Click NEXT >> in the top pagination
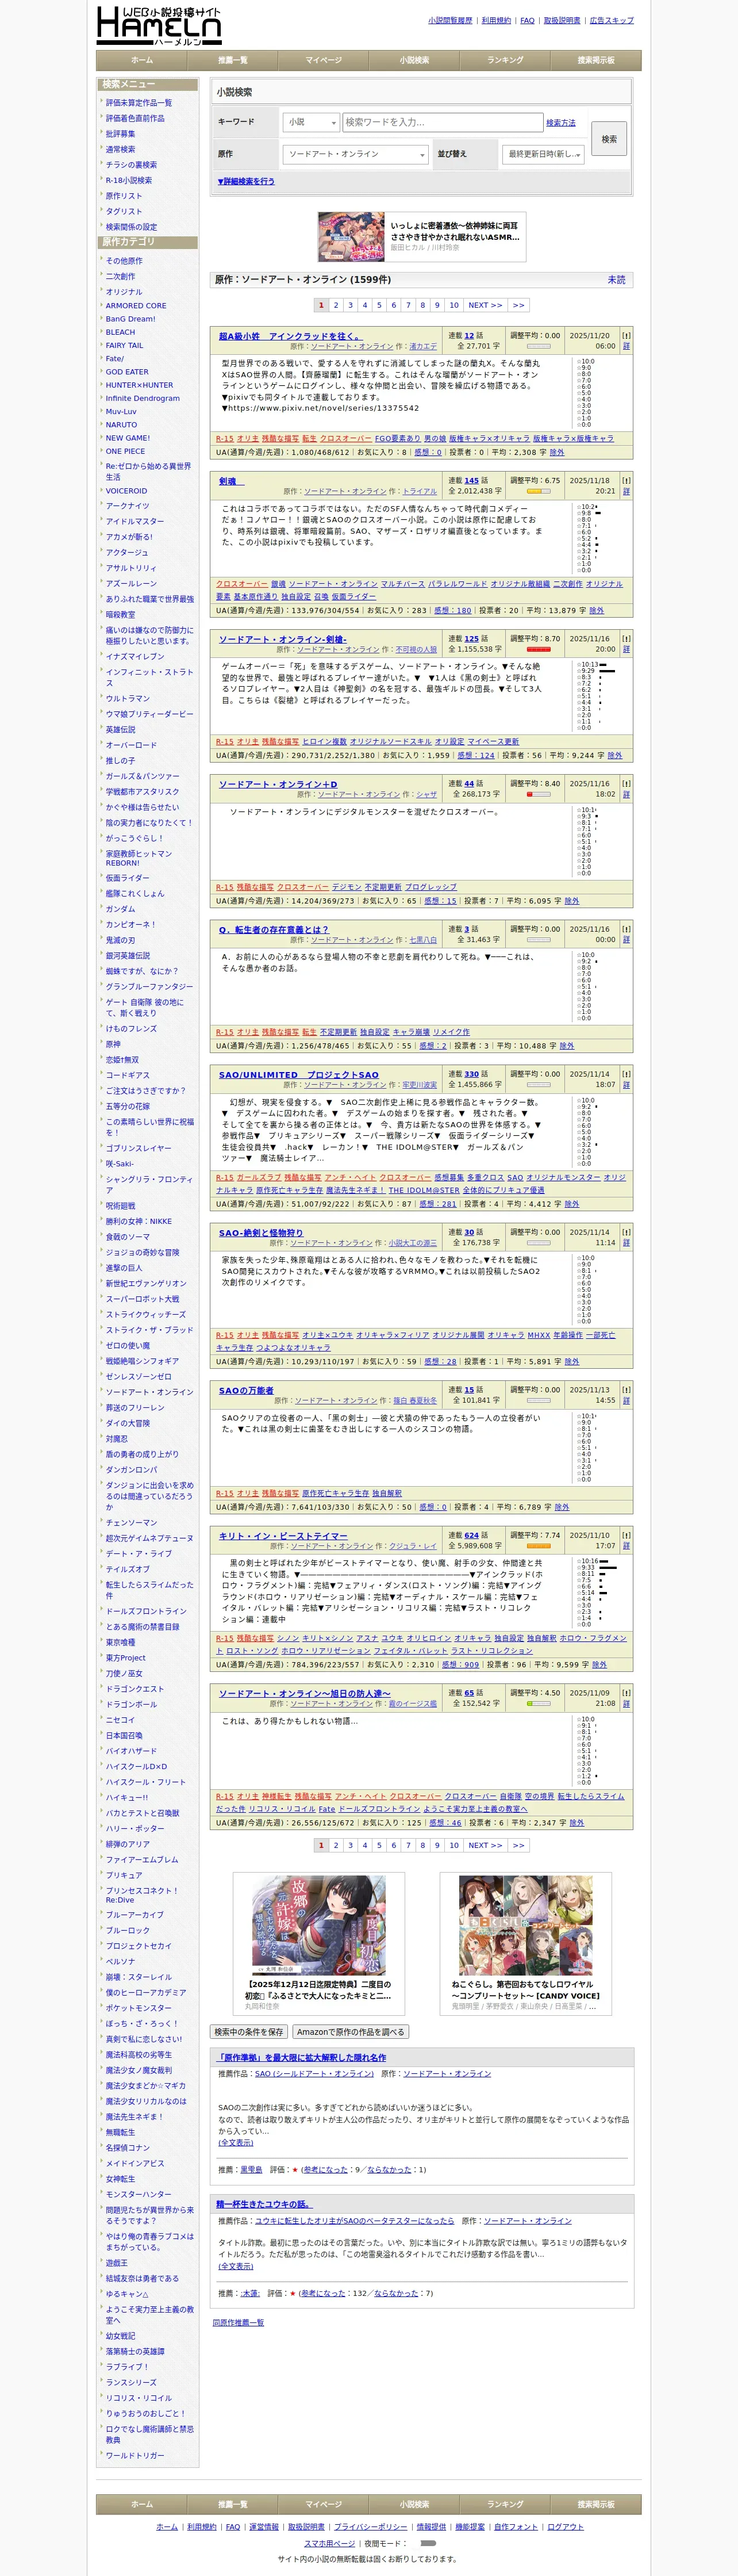This screenshot has height=2576, width=738. pyautogui.click(x=485, y=305)
